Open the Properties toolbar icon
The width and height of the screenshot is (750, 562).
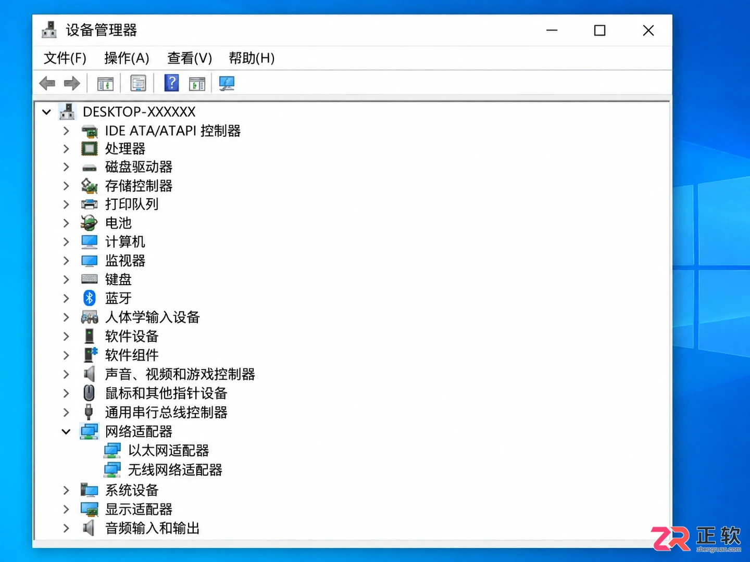138,83
